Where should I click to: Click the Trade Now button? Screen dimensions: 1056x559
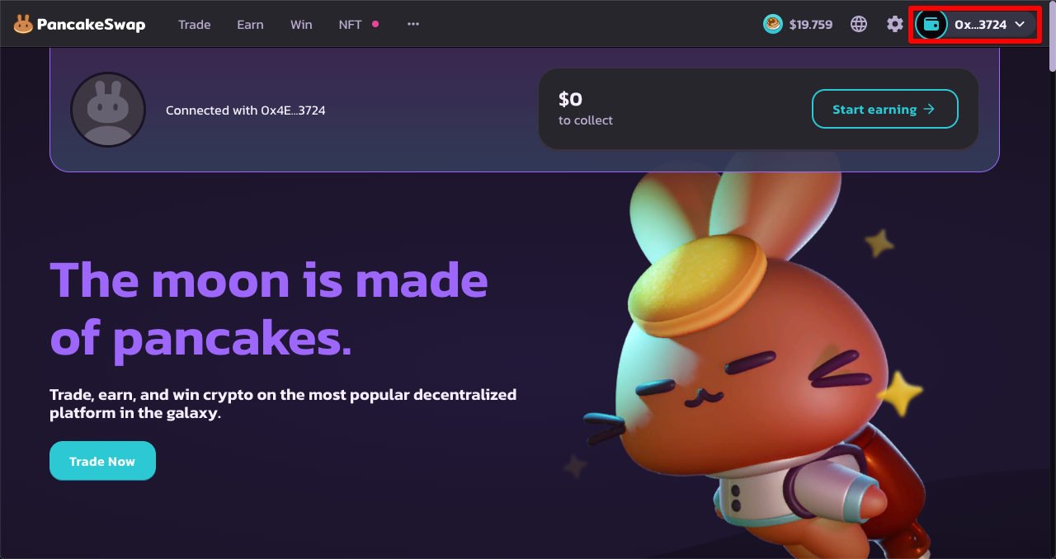click(x=102, y=461)
